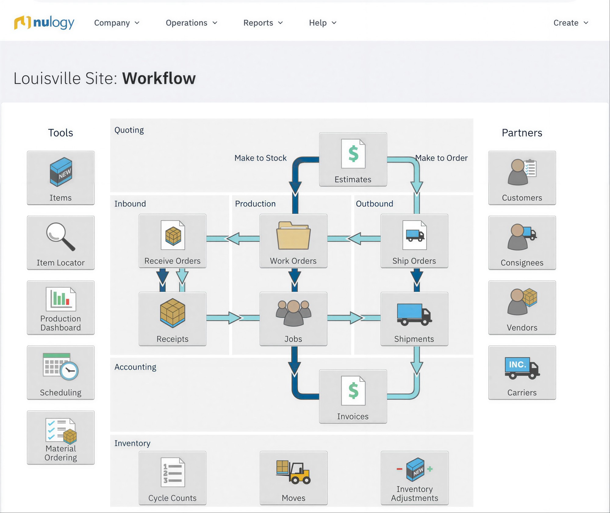Open the Customers partner tile
610x513 pixels.
coord(522,178)
